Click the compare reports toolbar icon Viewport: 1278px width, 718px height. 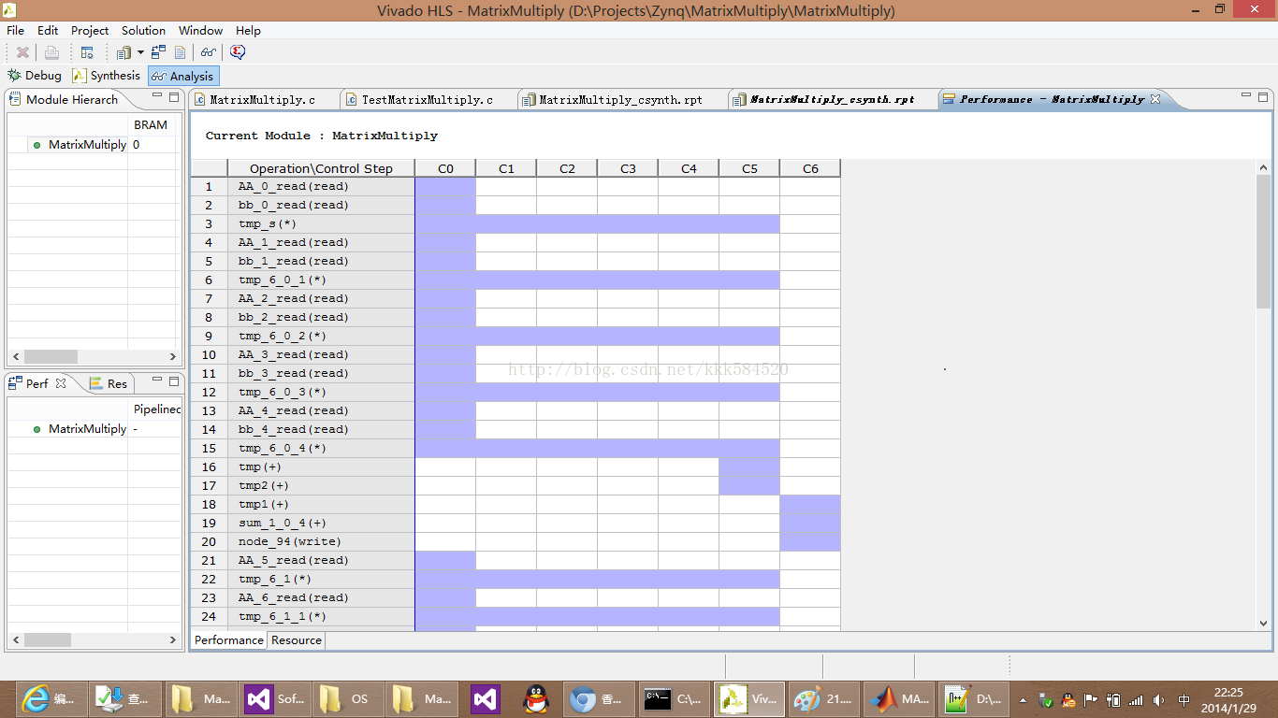coord(158,53)
